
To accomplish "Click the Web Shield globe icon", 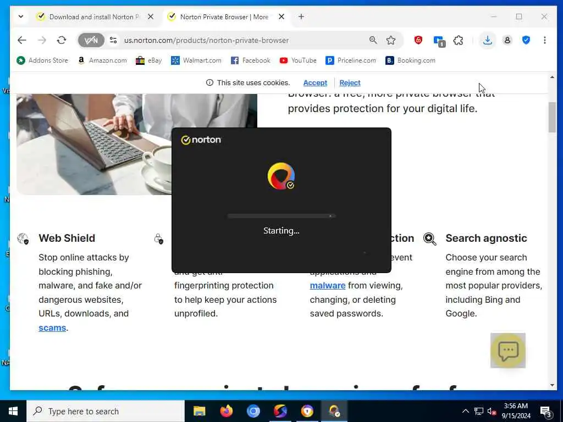I will pos(23,238).
